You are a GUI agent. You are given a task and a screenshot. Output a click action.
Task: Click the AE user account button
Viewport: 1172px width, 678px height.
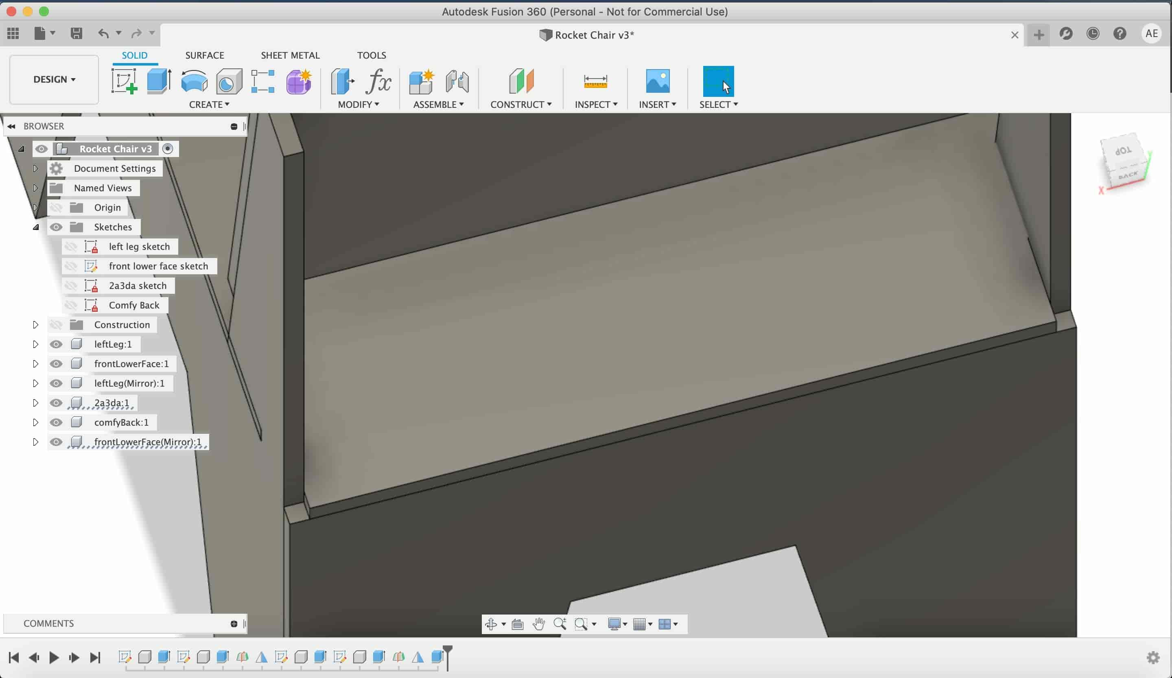[x=1152, y=33]
